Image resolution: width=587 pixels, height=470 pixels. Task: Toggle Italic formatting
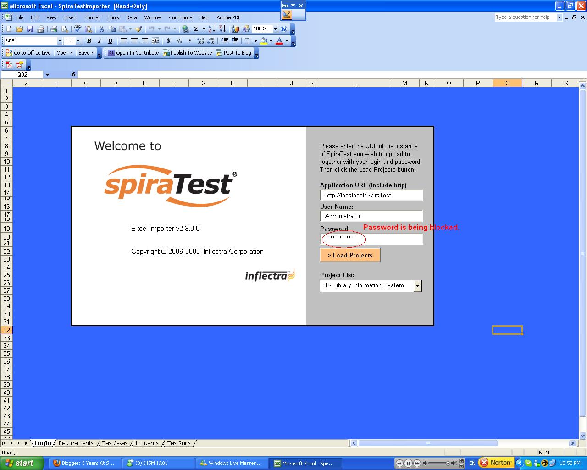100,41
